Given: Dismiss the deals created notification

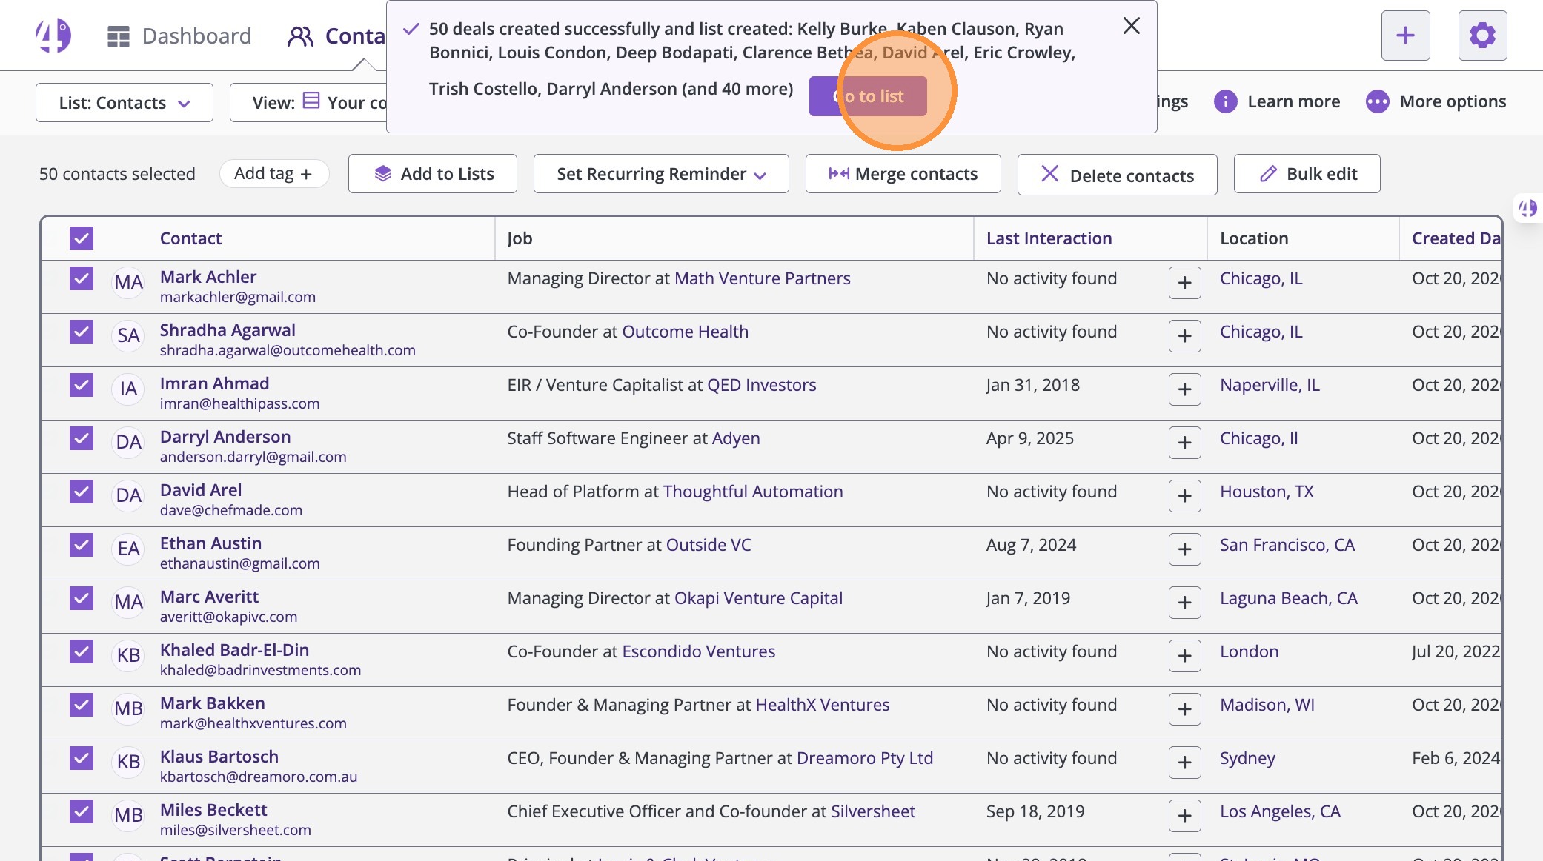Looking at the screenshot, I should click(x=1131, y=26).
